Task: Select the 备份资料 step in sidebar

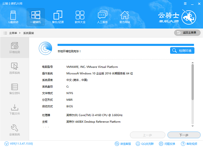Action: pos(15,89)
